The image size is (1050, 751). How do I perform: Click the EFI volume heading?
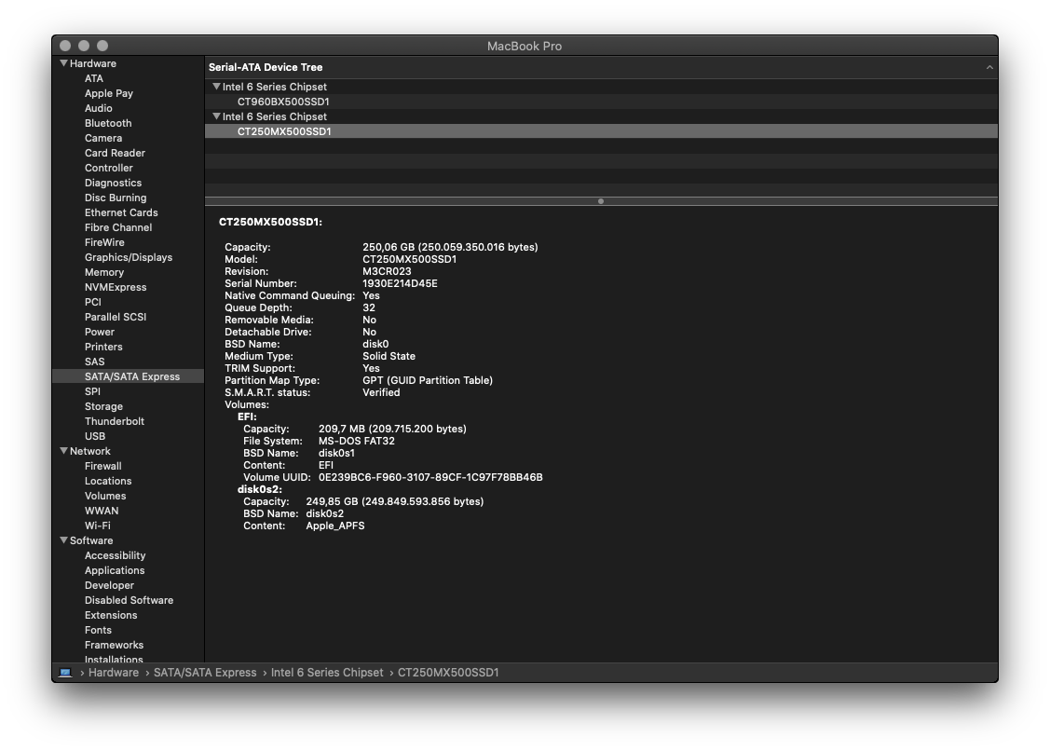click(247, 416)
